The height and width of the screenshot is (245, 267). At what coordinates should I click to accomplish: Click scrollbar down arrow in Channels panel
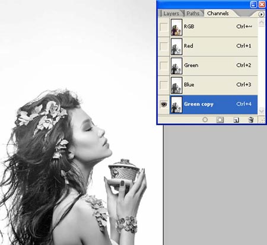(x=261, y=110)
